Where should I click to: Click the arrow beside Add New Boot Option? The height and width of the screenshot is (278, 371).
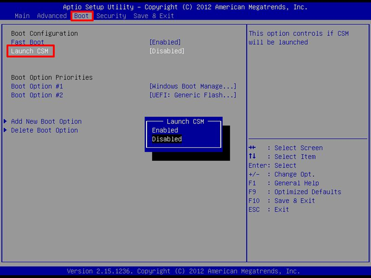click(5, 122)
